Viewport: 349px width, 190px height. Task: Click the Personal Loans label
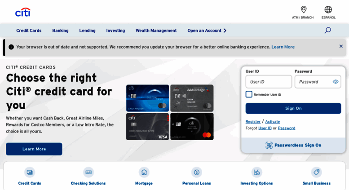coord(197,183)
